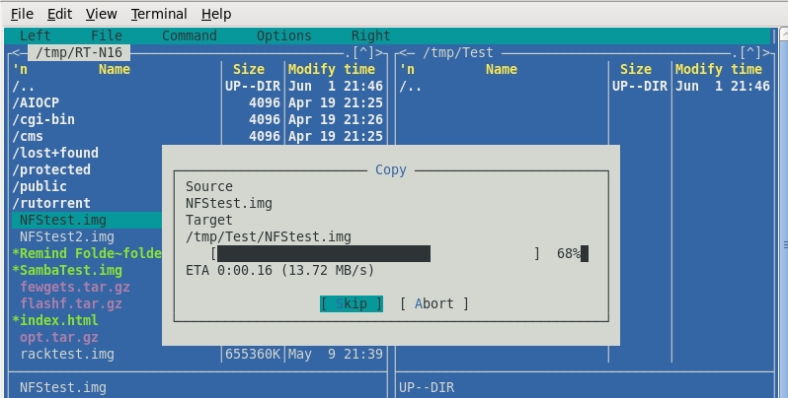Click the copy progress bar

375,254
